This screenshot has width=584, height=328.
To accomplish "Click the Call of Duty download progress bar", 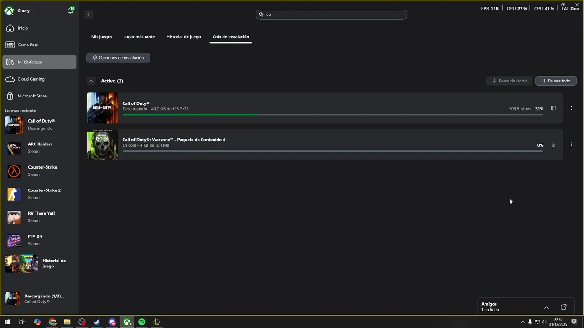I will 333,115.
